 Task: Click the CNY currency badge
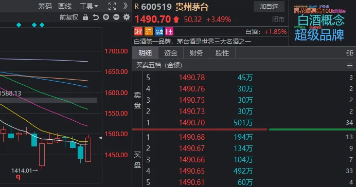(138, 31)
